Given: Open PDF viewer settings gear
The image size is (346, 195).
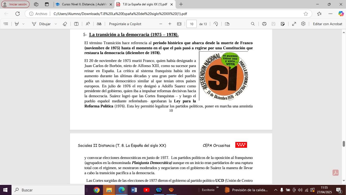Looking at the screenshot, I should [x=303, y=24].
